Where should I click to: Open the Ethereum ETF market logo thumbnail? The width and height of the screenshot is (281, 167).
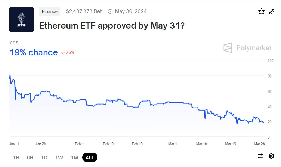tap(22, 19)
